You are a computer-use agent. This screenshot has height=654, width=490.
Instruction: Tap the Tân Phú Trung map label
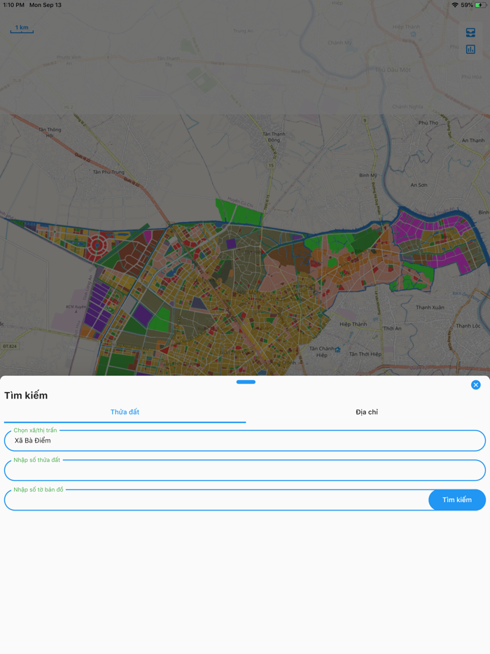107,172
